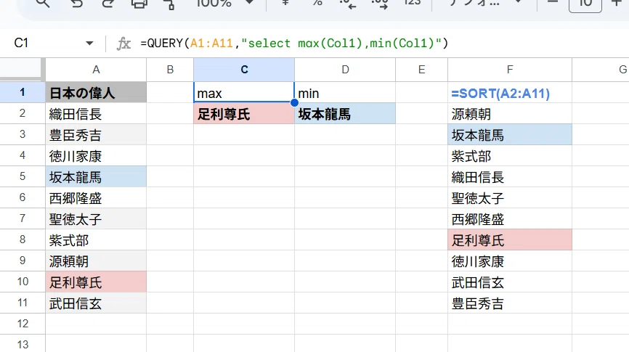Click the redo arrow in toolbar
629x352 pixels.
[x=108, y=3]
